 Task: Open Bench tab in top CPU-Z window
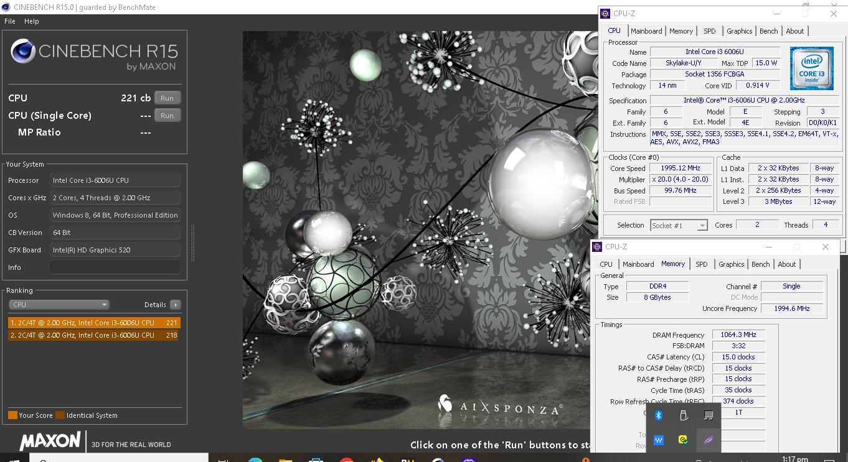tap(769, 31)
